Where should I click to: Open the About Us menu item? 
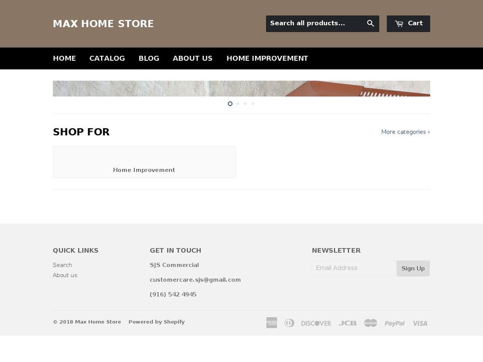pos(193,58)
